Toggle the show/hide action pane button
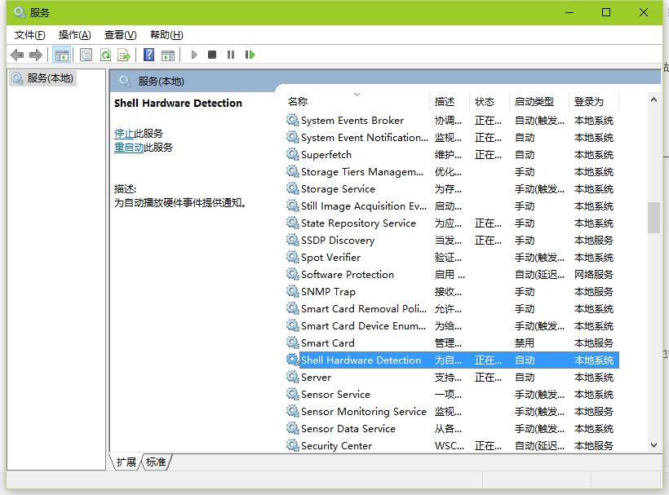The height and width of the screenshot is (495, 669). coord(167,55)
